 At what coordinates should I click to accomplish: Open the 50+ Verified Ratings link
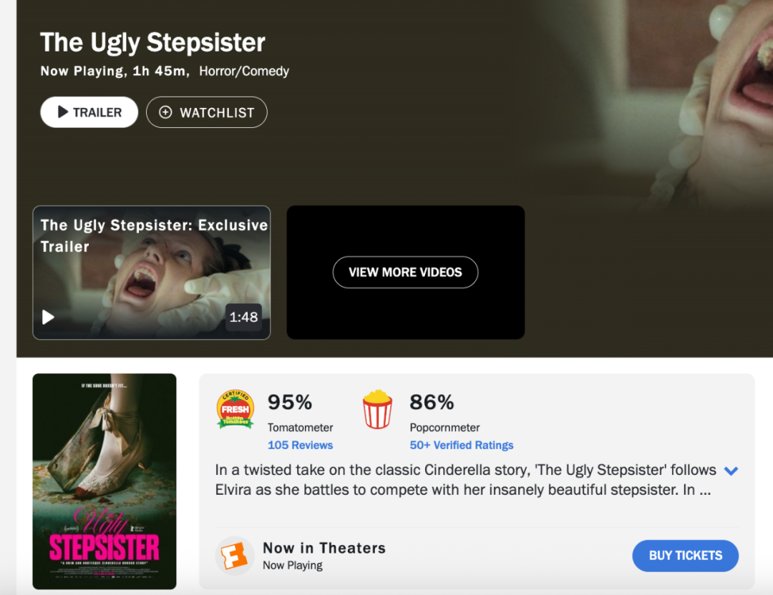(x=462, y=446)
